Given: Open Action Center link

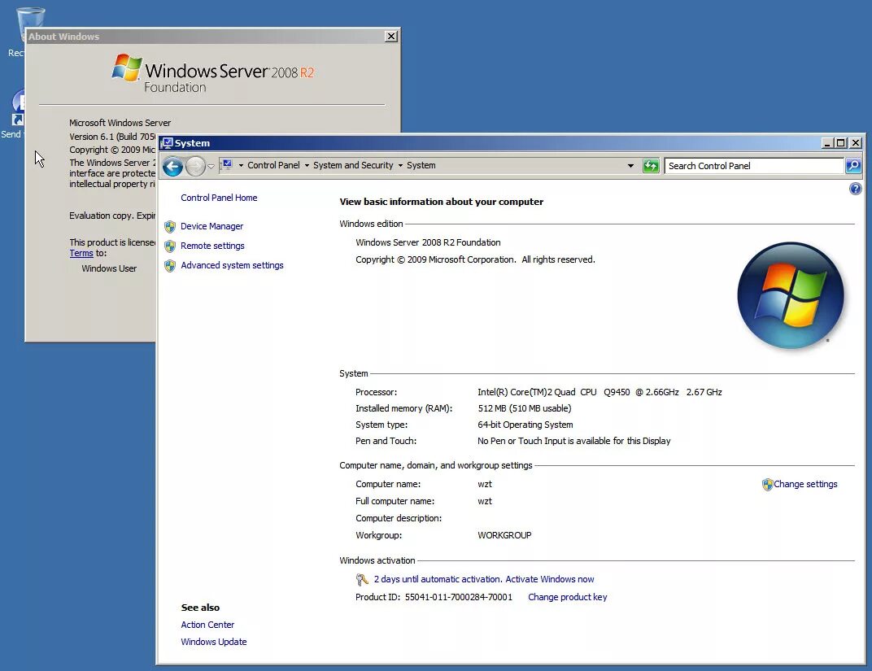Looking at the screenshot, I should coord(207,625).
